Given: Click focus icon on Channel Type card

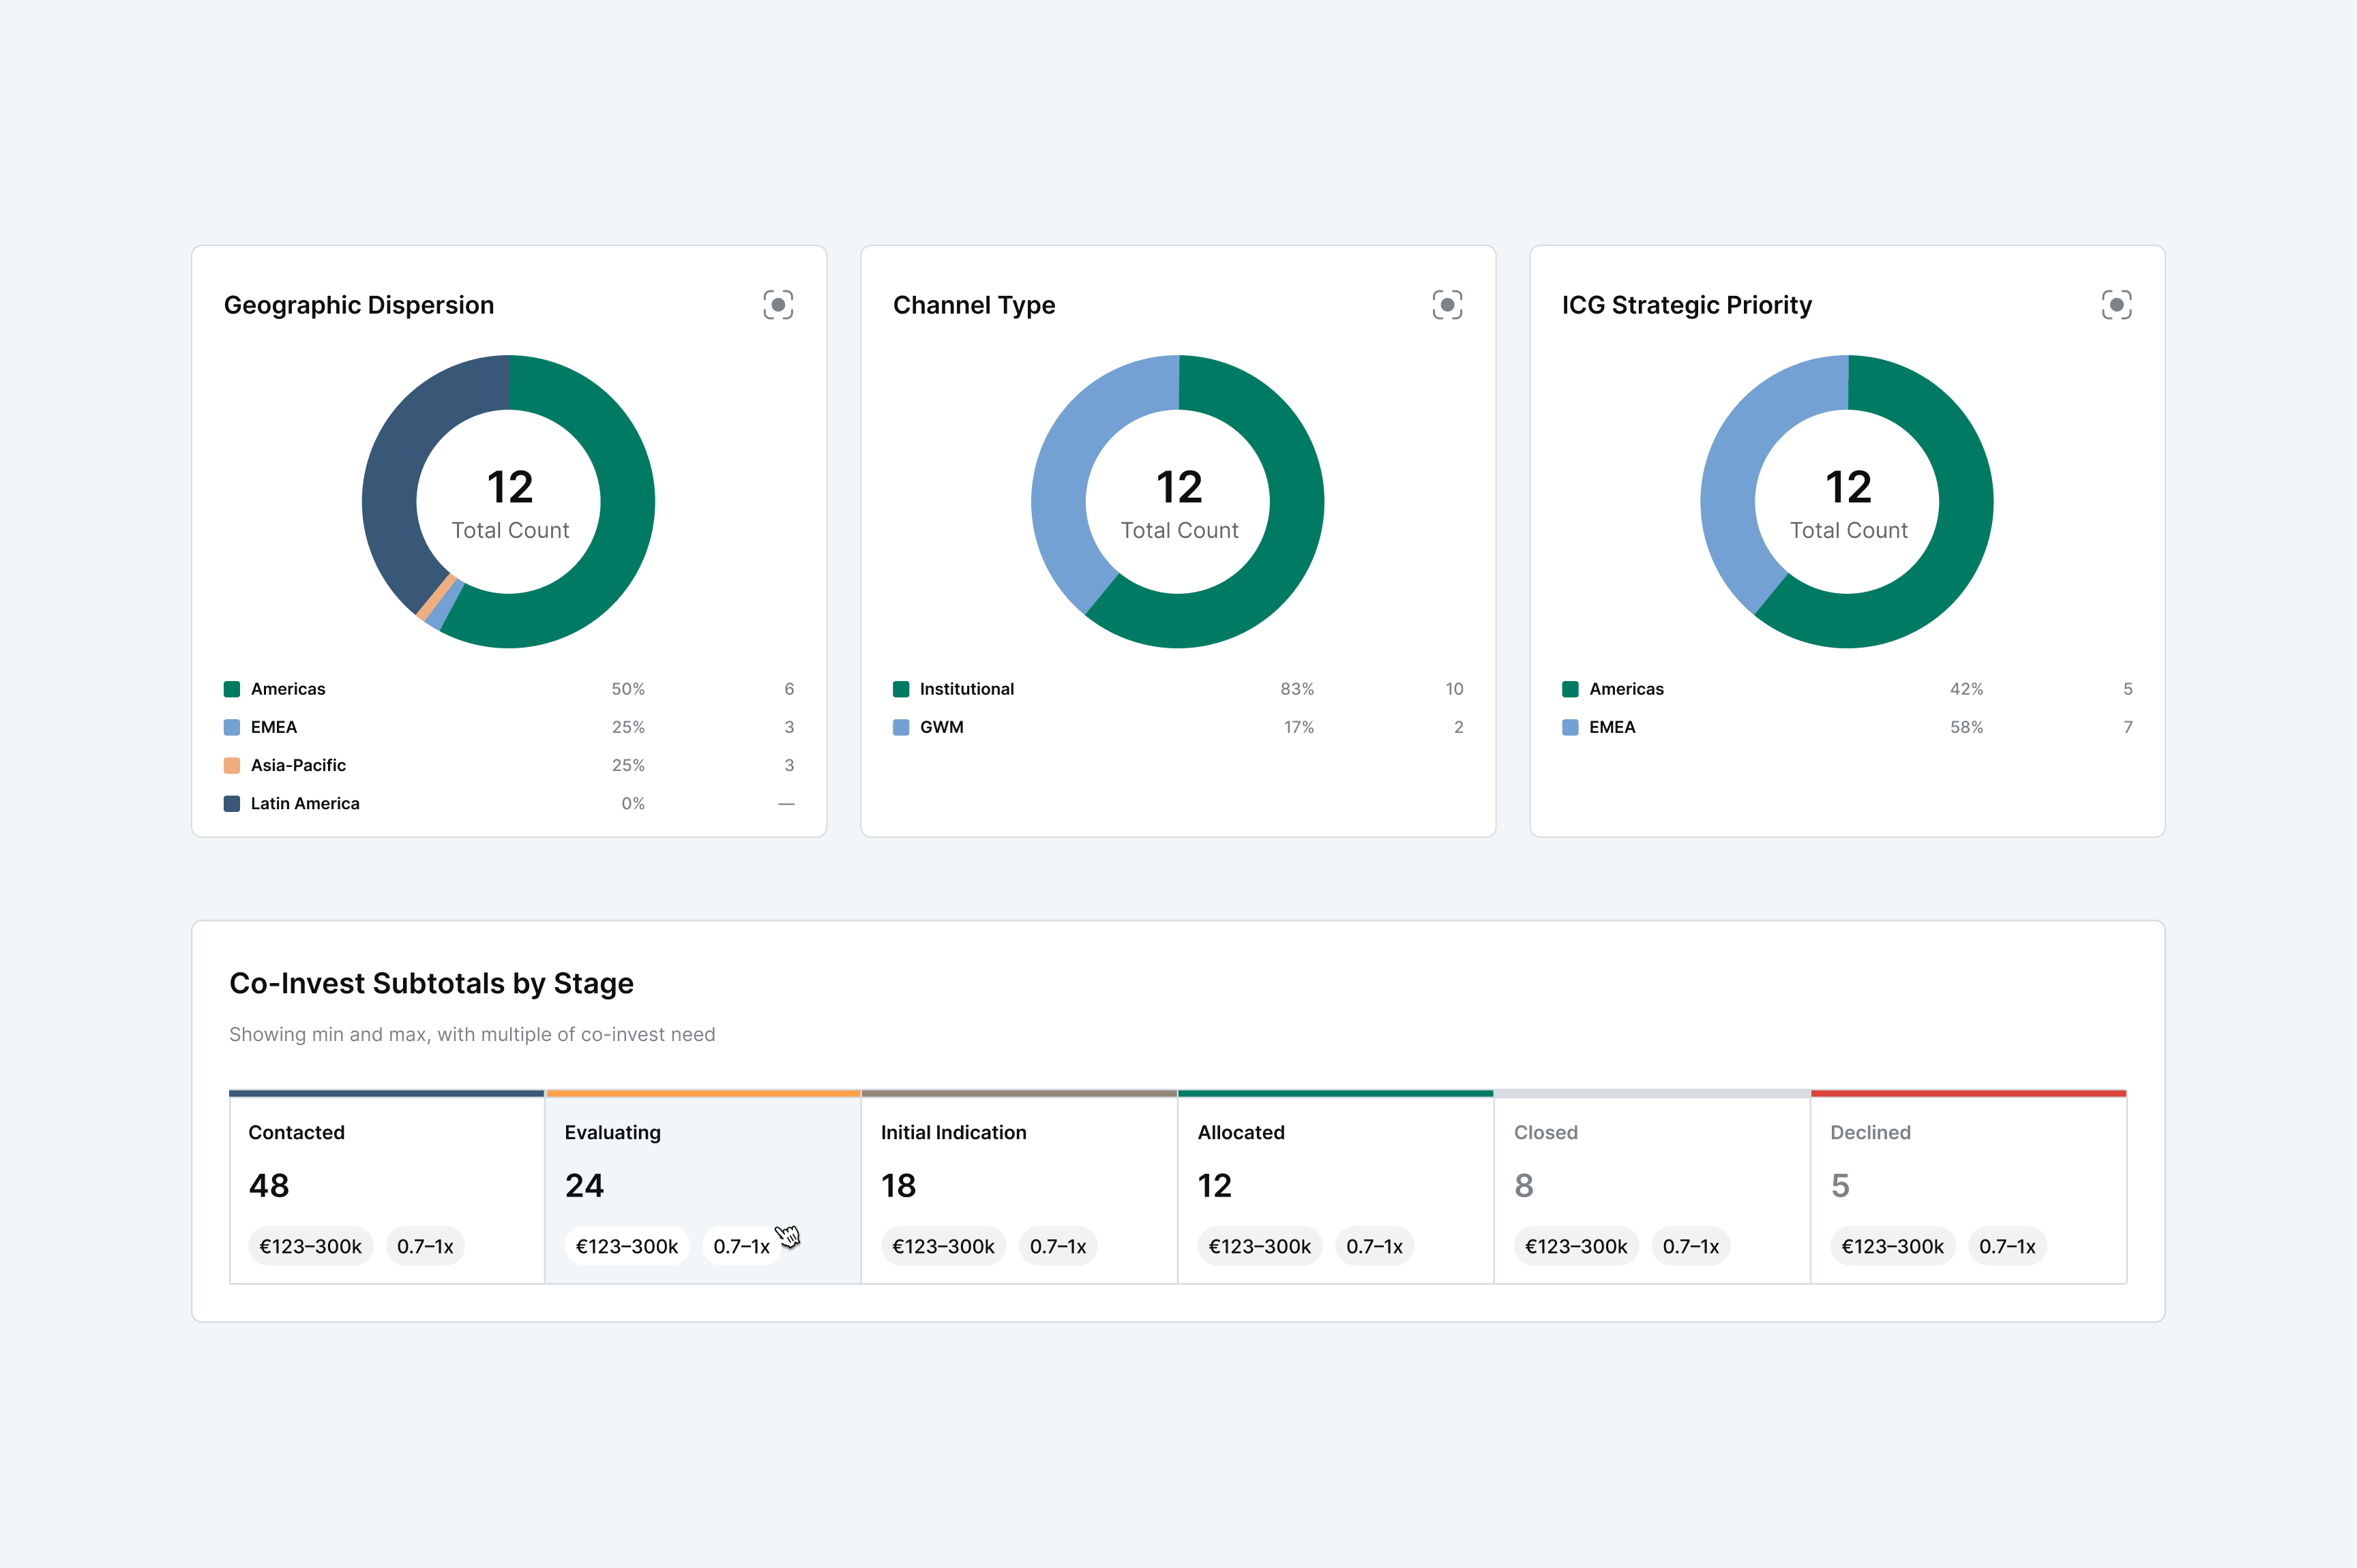Looking at the screenshot, I should click(x=1448, y=305).
